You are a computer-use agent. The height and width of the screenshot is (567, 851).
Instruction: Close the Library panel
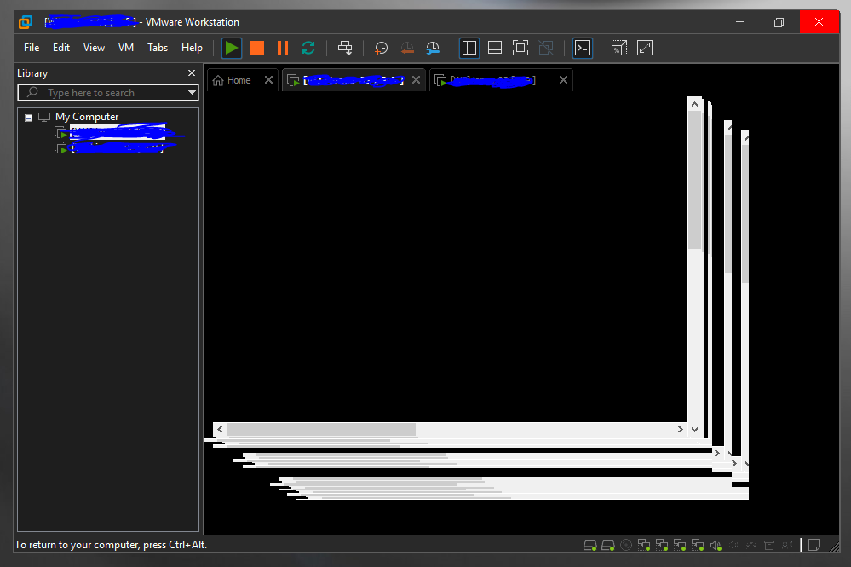pyautogui.click(x=192, y=73)
